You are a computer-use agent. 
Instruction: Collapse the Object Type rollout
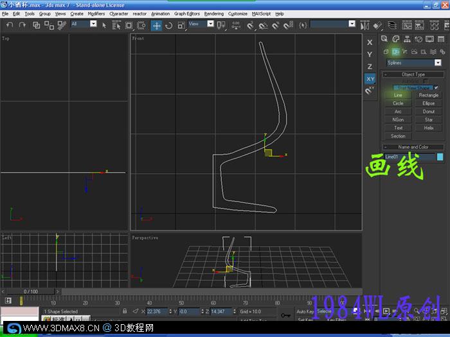[413, 74]
